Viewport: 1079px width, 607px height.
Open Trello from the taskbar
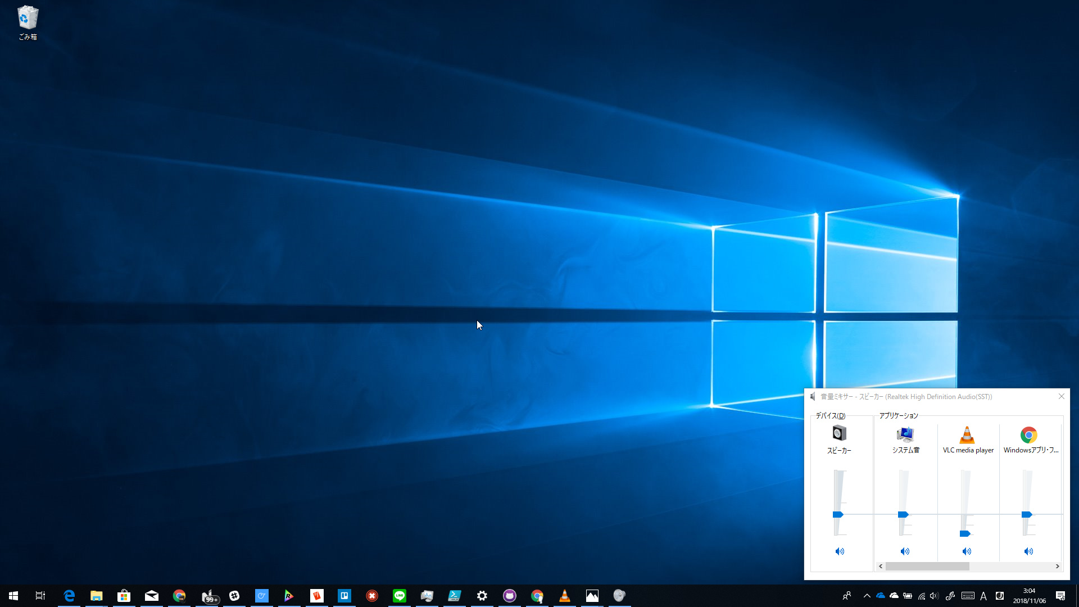344,596
